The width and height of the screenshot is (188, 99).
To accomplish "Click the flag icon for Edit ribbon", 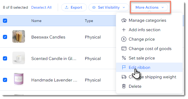I will click(124, 67).
